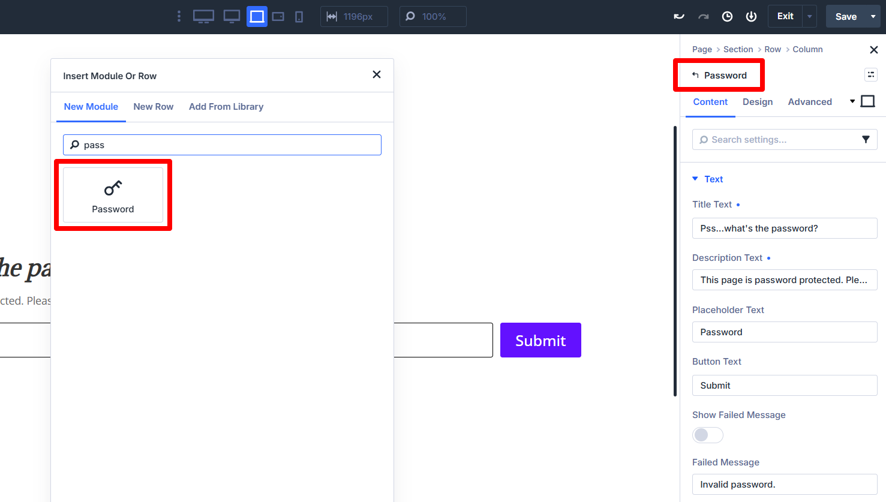Switch to the small tablet view
The height and width of the screenshot is (502, 886).
point(278,16)
